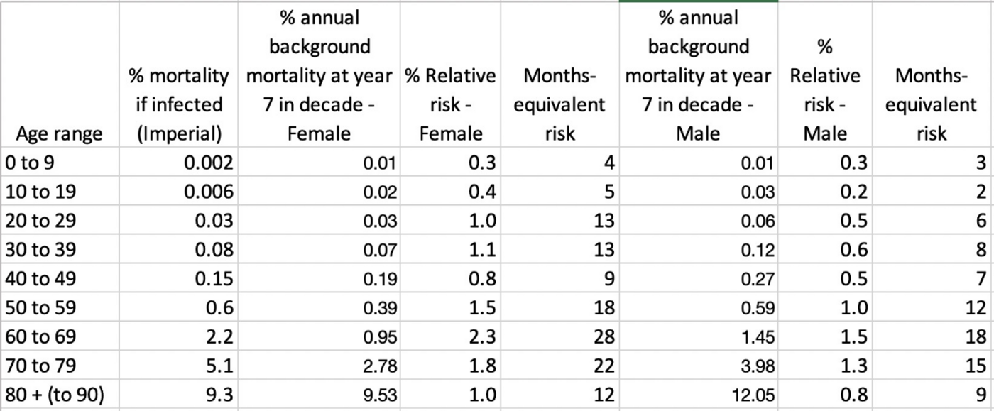
Task: Click male background mortality value 1.45
Action: point(754,336)
